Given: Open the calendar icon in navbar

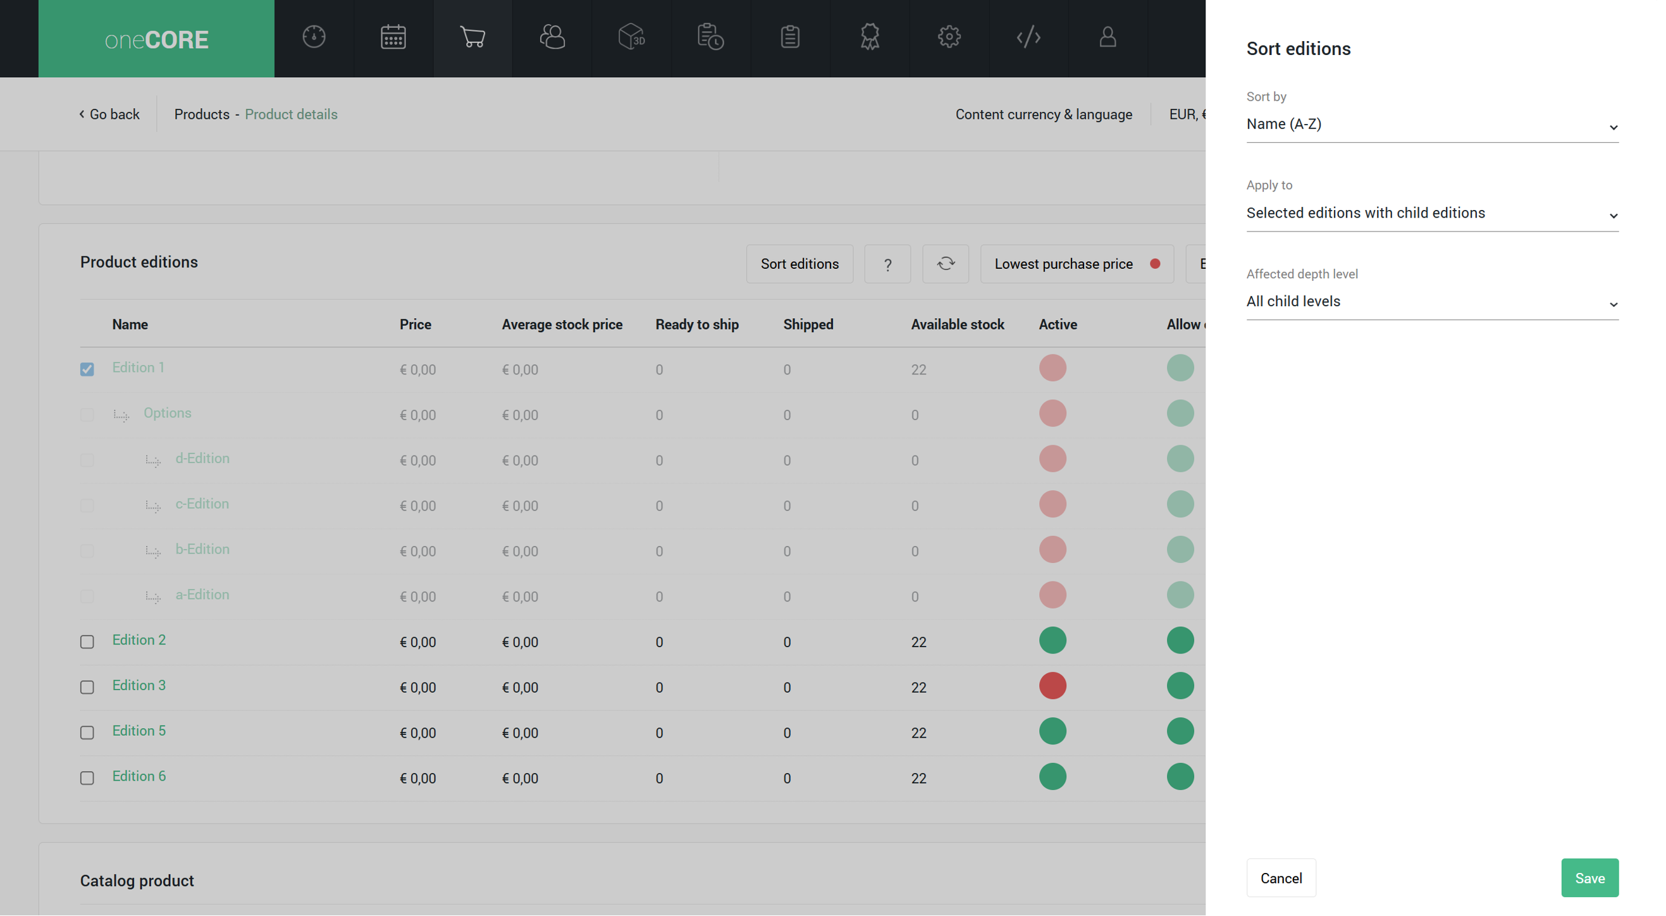Looking at the screenshot, I should [x=393, y=37].
